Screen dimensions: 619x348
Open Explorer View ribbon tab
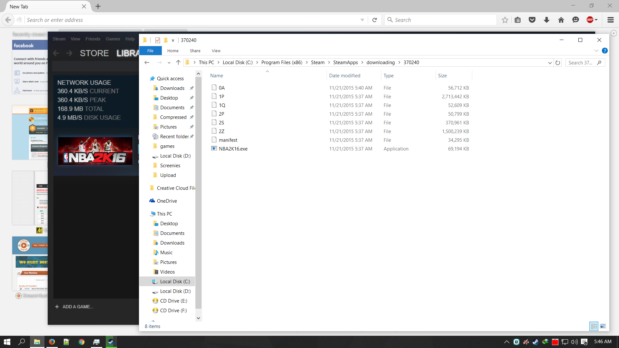tap(216, 51)
